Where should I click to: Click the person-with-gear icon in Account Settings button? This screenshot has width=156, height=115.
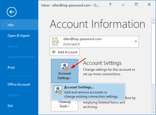(x=64, y=66)
